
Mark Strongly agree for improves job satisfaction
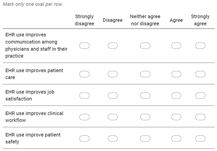pos(200,95)
